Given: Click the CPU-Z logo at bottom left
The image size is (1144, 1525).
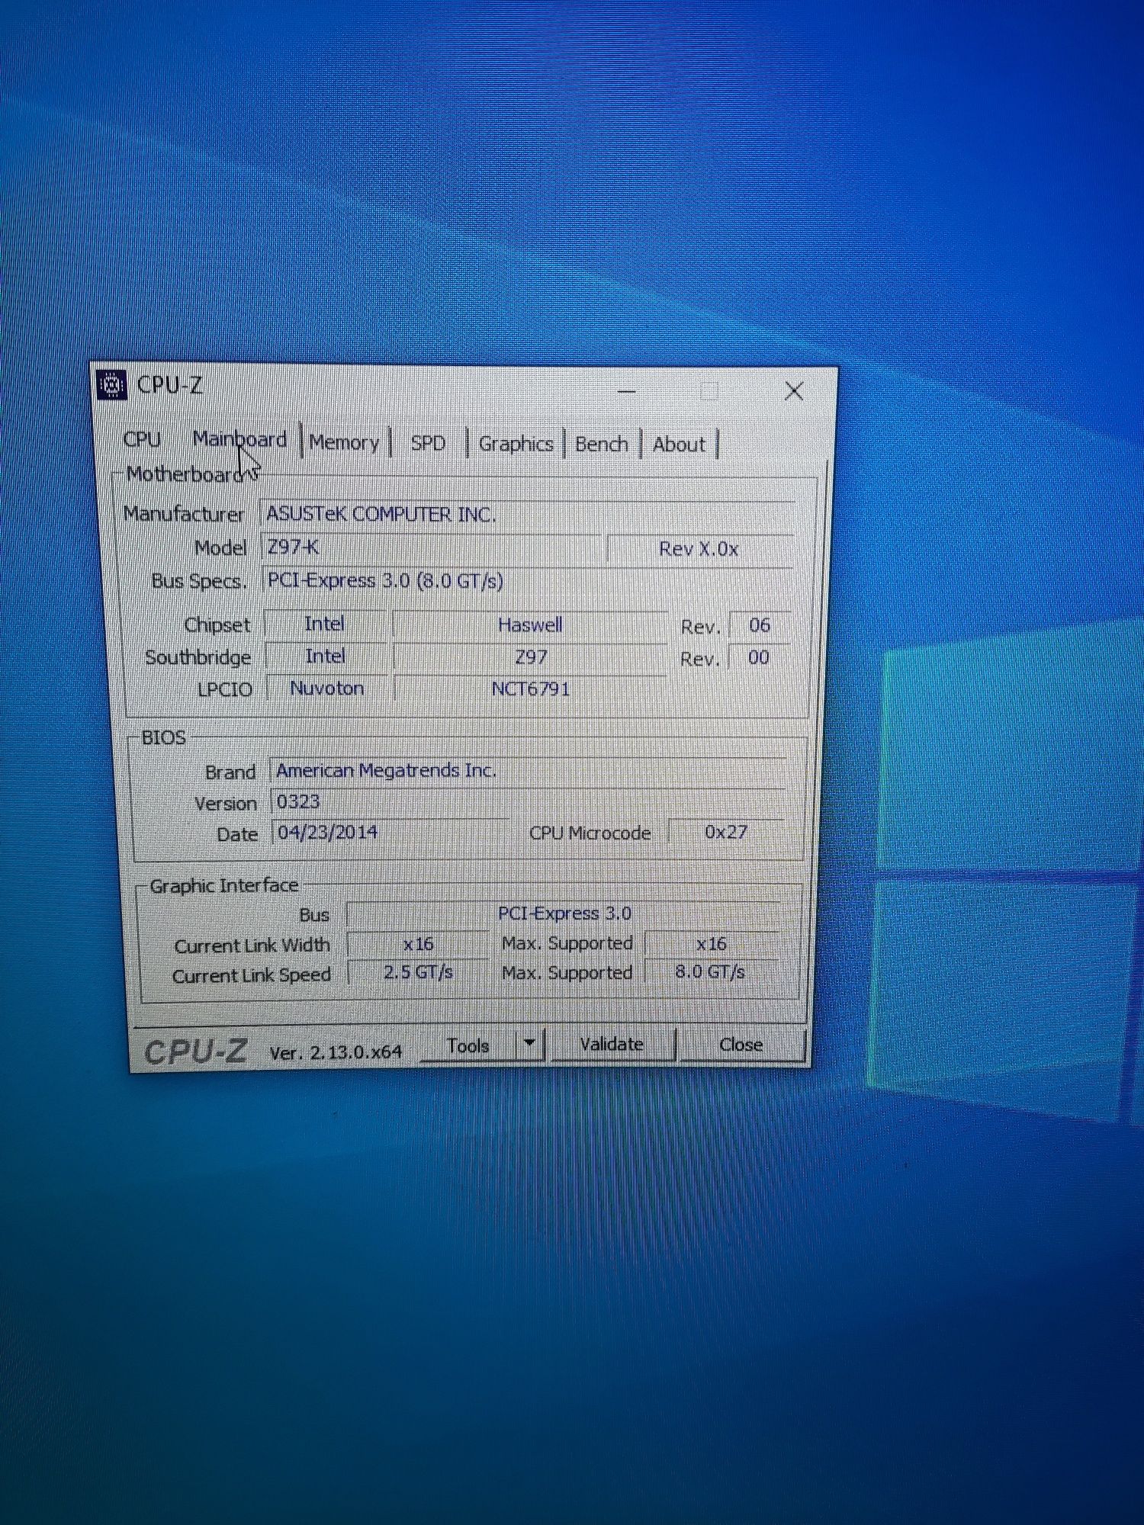Looking at the screenshot, I should click(x=195, y=1051).
